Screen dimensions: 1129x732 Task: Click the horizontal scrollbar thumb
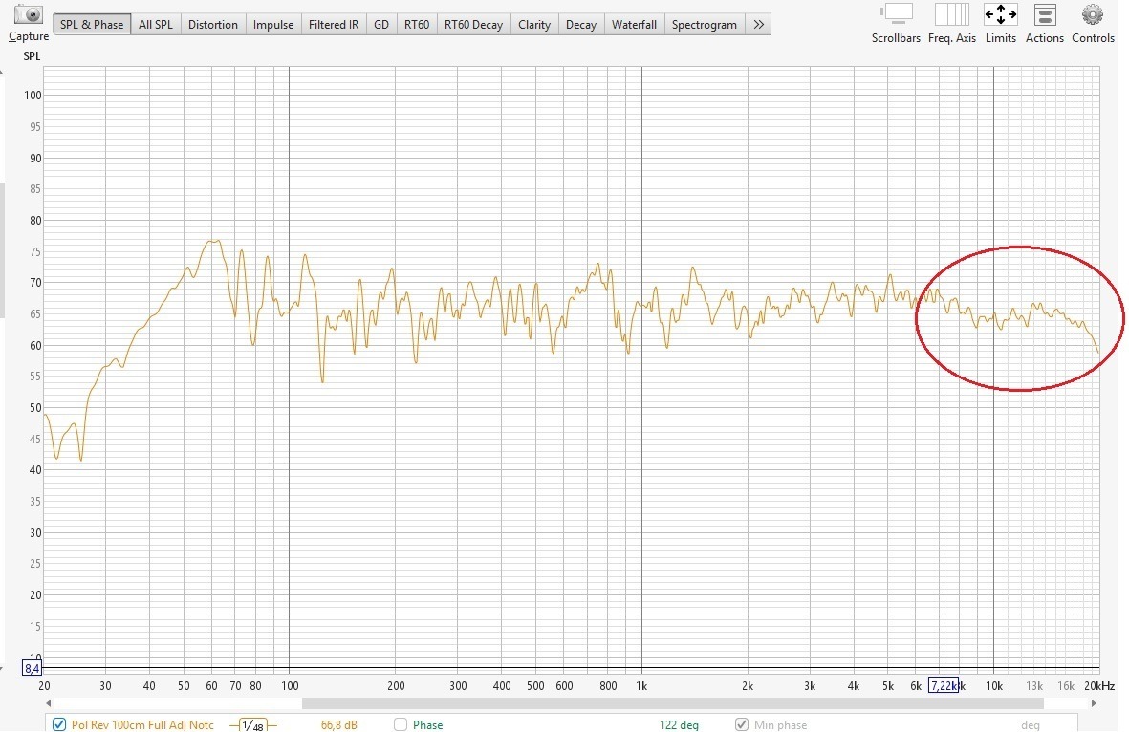click(x=672, y=703)
